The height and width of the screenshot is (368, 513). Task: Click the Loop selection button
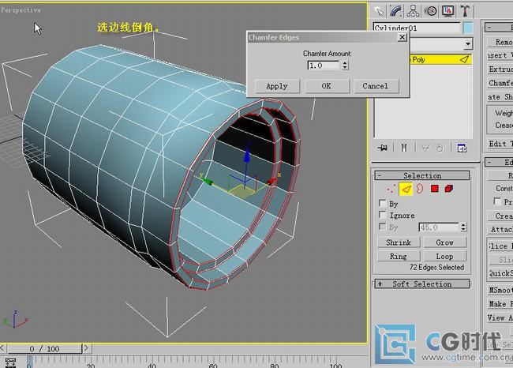tap(444, 256)
